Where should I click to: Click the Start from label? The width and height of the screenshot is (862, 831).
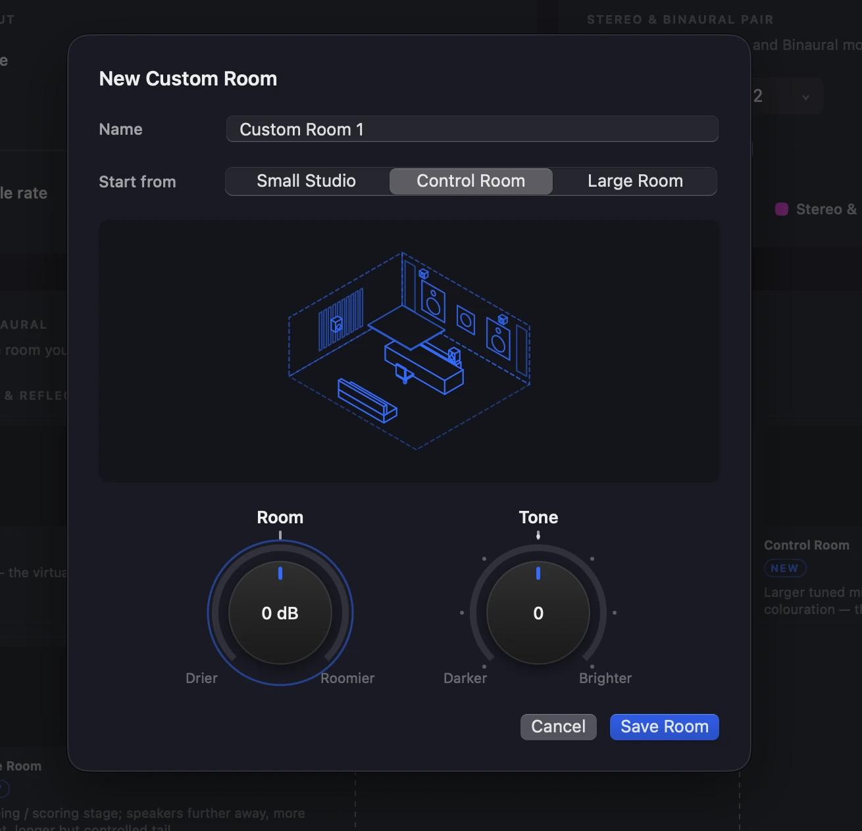[x=138, y=181]
